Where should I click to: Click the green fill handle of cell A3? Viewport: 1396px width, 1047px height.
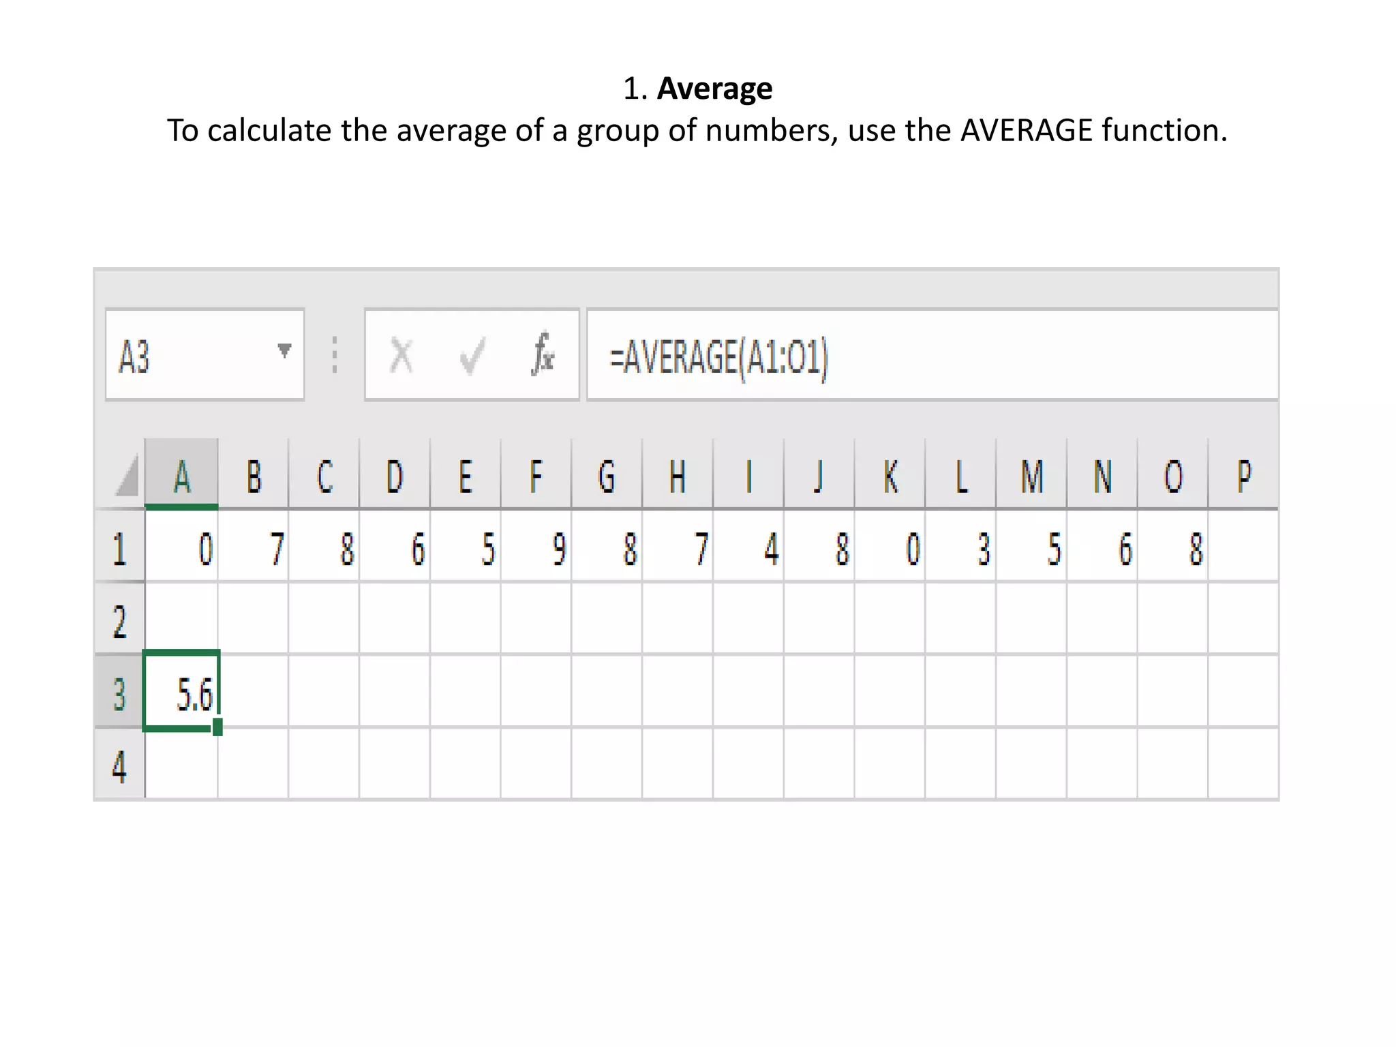click(x=217, y=728)
